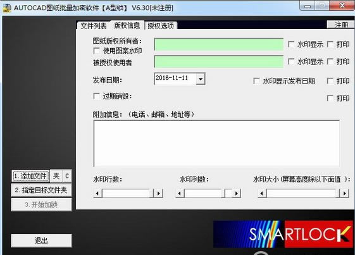This screenshot has height=255, width=355.
Task: Enable 水印显示 for 被授权使用者
Action: (291, 61)
